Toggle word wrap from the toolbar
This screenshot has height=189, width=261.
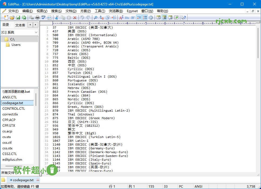[x=139, y=17]
